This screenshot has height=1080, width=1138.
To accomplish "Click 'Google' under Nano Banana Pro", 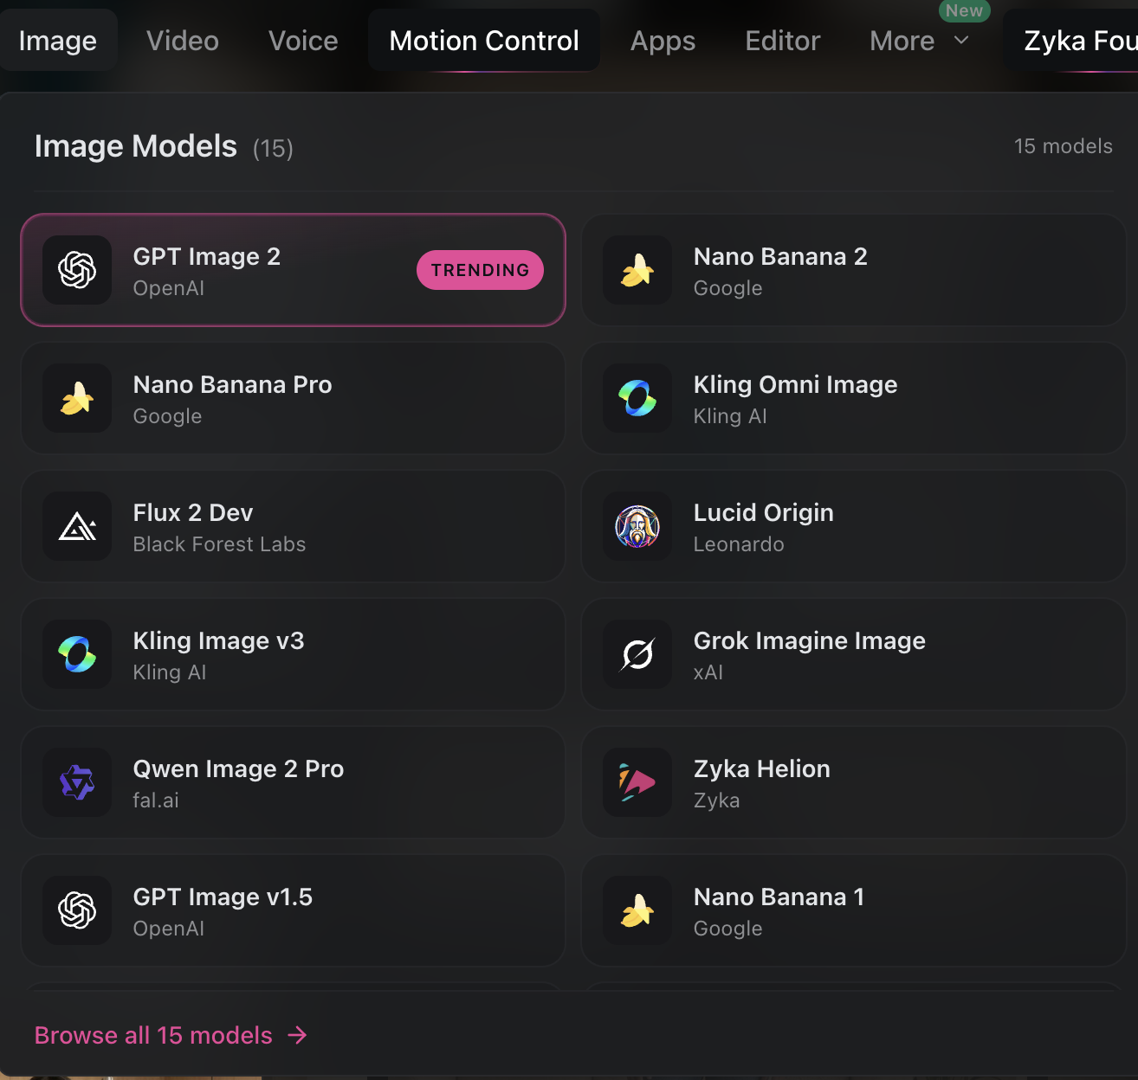I will [167, 416].
